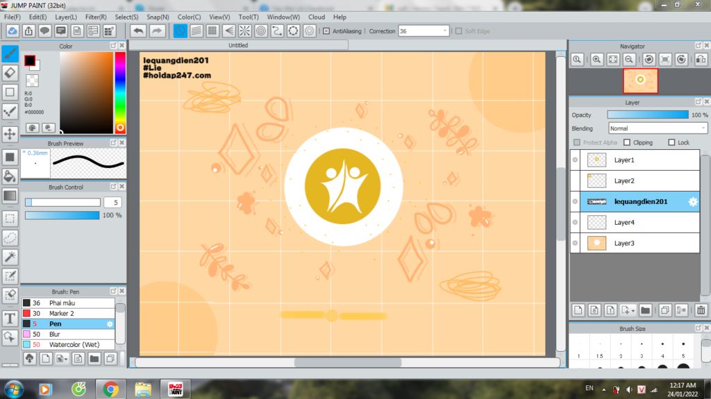Enable parallel lines snap

coord(196,31)
